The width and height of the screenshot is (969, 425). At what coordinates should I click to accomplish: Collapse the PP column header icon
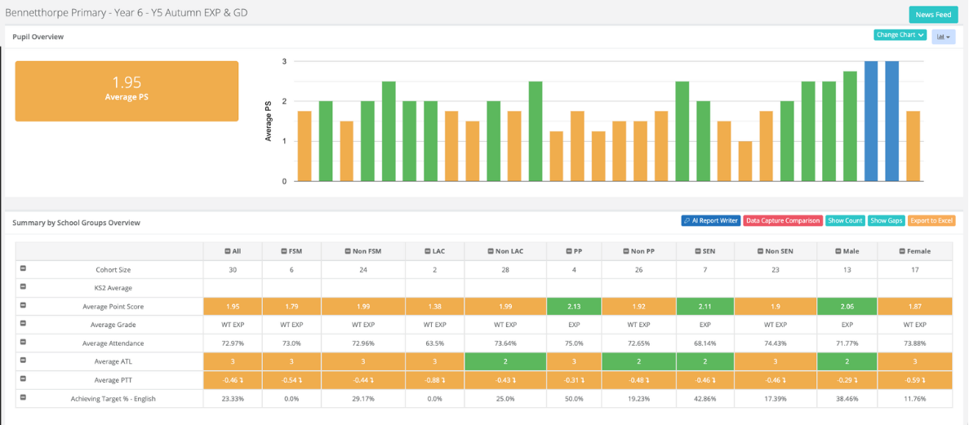click(569, 251)
